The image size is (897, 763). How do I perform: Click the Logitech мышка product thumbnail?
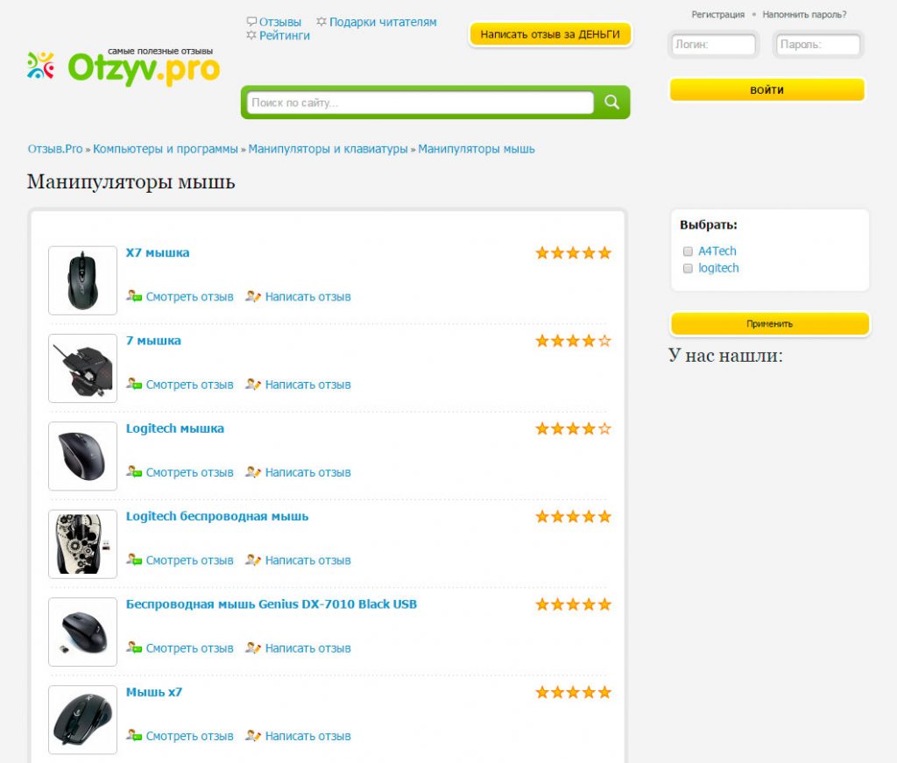pos(82,456)
